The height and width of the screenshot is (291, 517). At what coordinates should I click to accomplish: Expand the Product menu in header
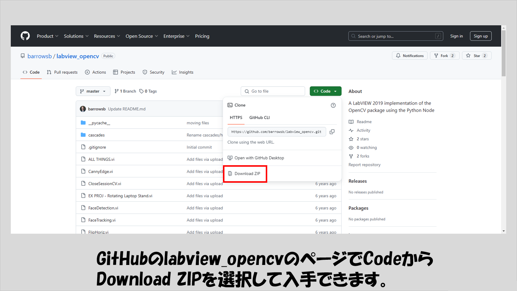point(48,36)
